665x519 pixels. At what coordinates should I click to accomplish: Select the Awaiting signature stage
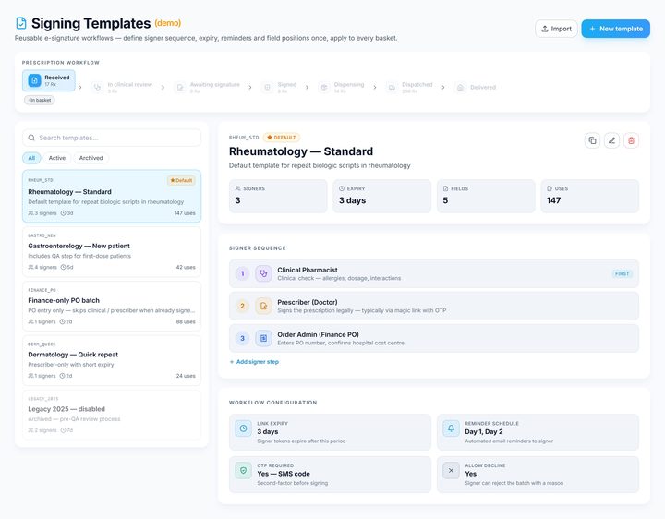click(x=208, y=88)
